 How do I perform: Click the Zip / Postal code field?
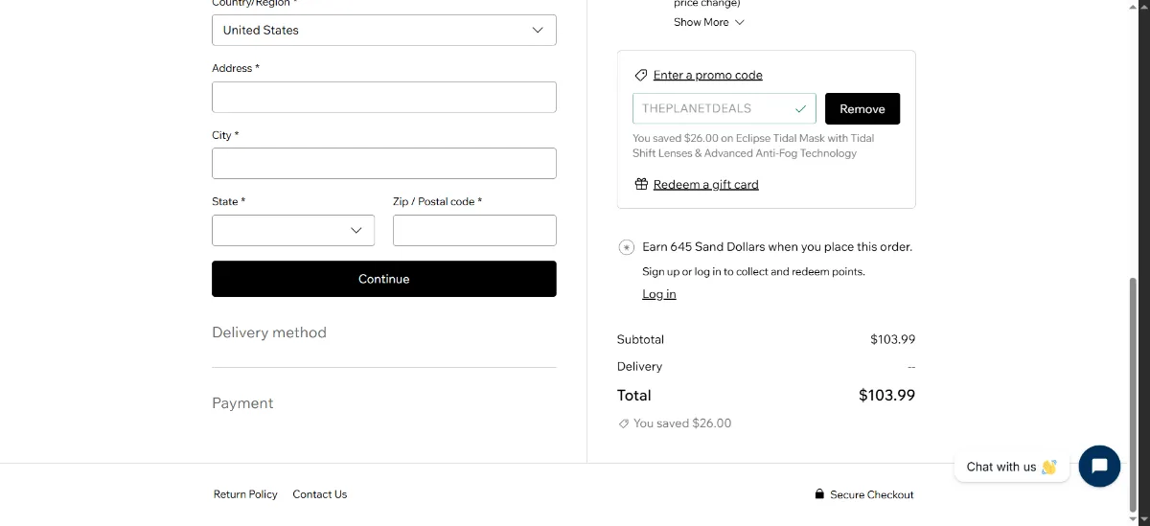coord(474,230)
